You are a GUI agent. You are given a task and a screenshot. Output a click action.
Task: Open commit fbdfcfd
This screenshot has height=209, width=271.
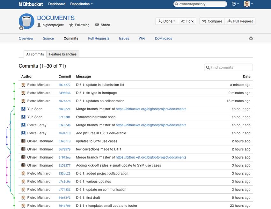(x=64, y=133)
